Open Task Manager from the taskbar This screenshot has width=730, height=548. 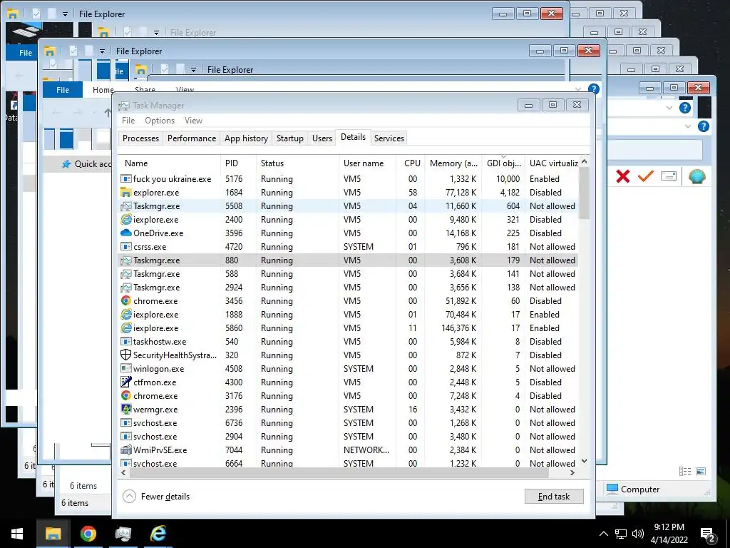123,534
